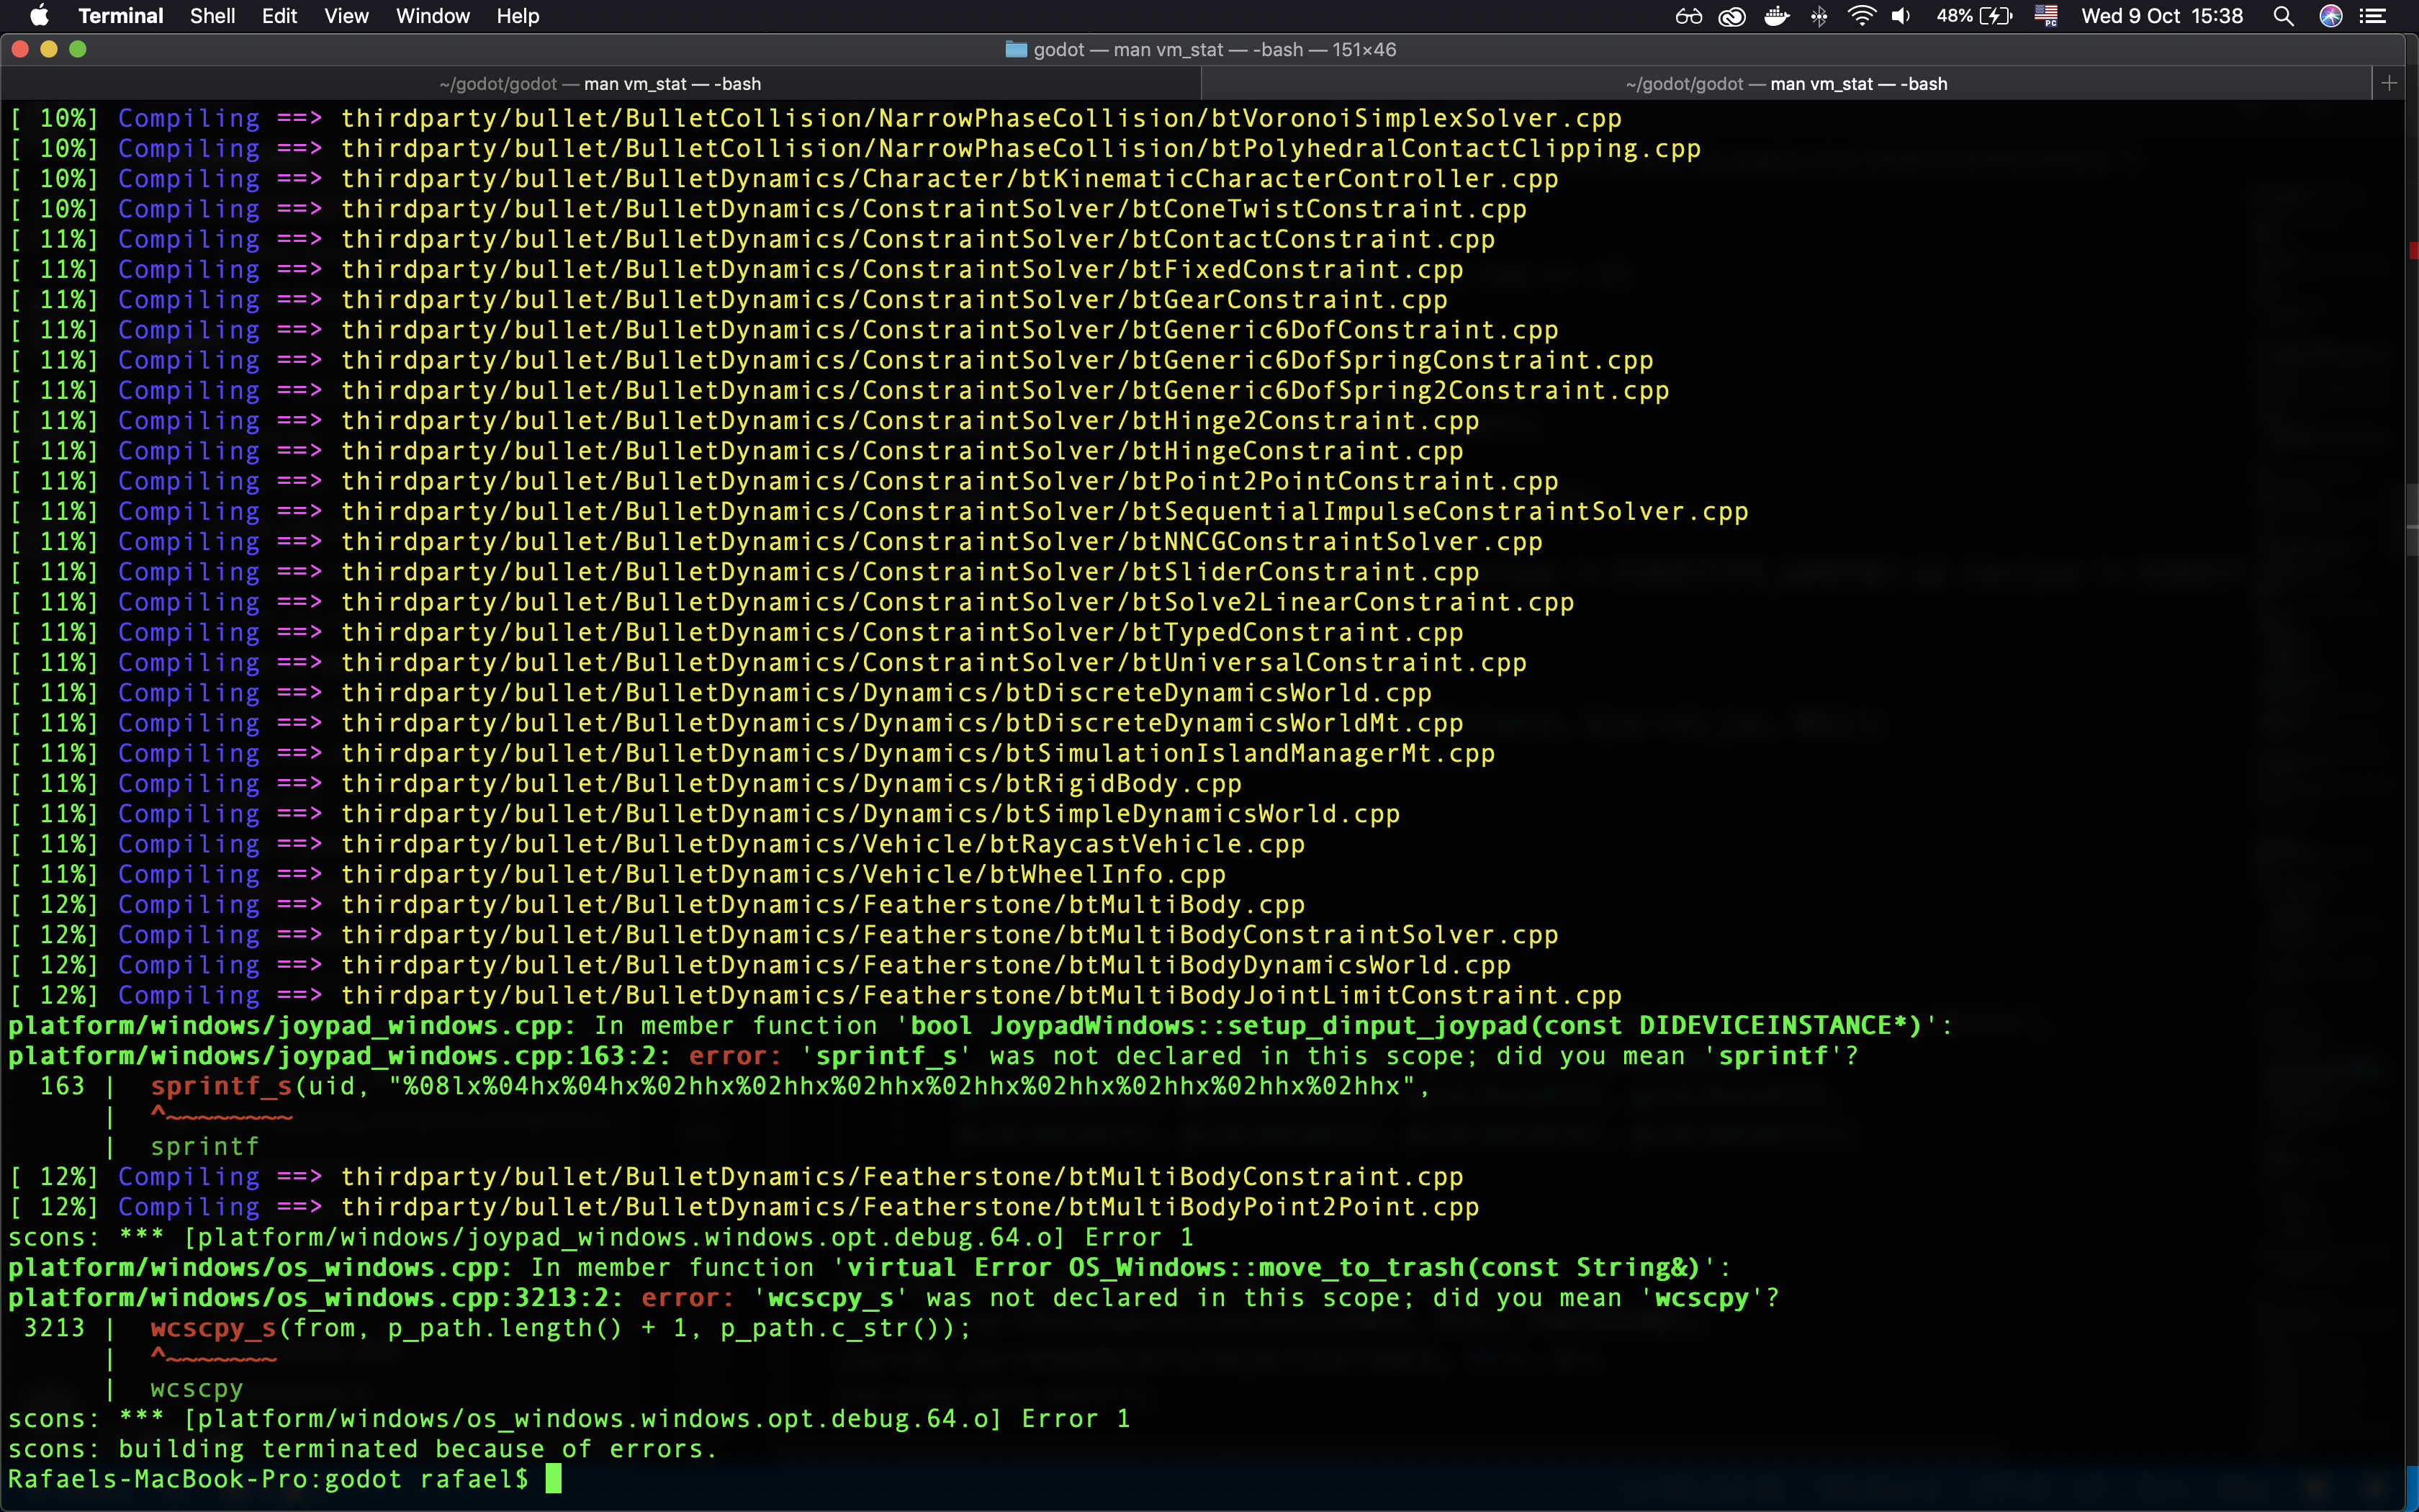Image resolution: width=2419 pixels, height=1512 pixels.
Task: Open Siri from the menu bar
Action: (x=2331, y=16)
